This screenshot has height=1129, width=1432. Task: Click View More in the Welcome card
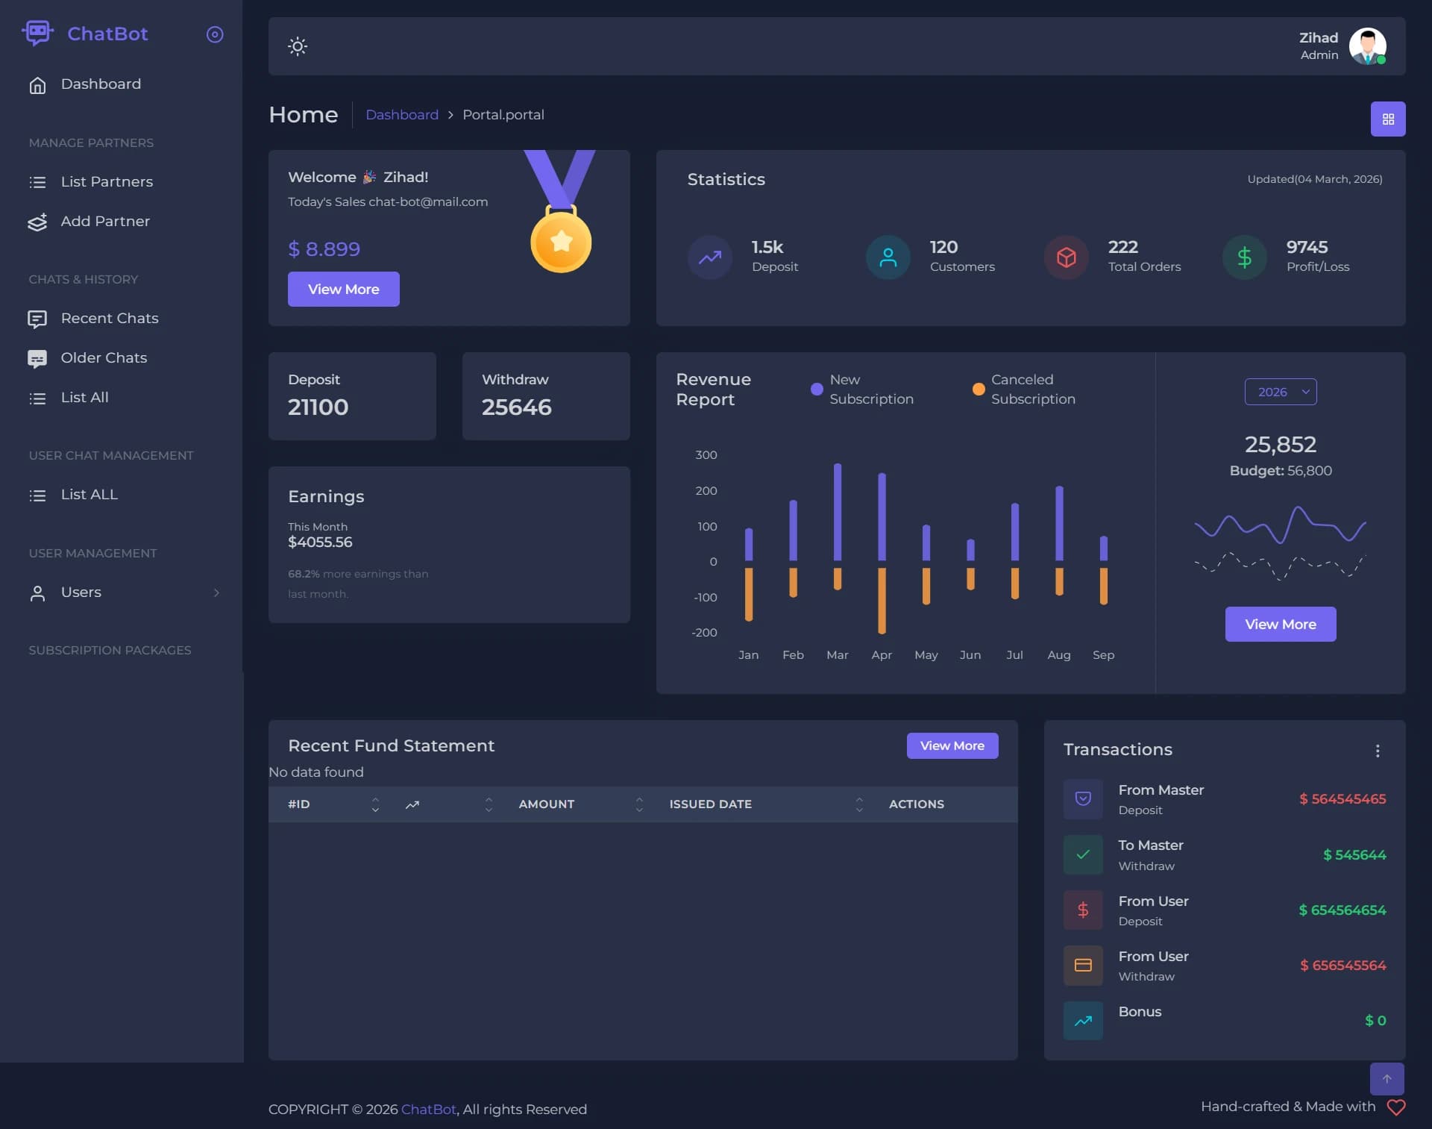click(344, 289)
